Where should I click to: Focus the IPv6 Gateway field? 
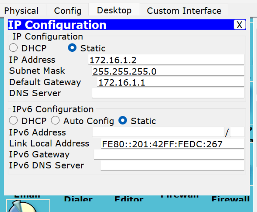point(169,154)
